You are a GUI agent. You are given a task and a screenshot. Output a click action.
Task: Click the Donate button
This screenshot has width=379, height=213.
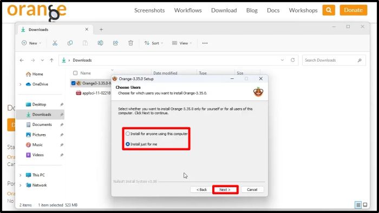[x=354, y=10]
